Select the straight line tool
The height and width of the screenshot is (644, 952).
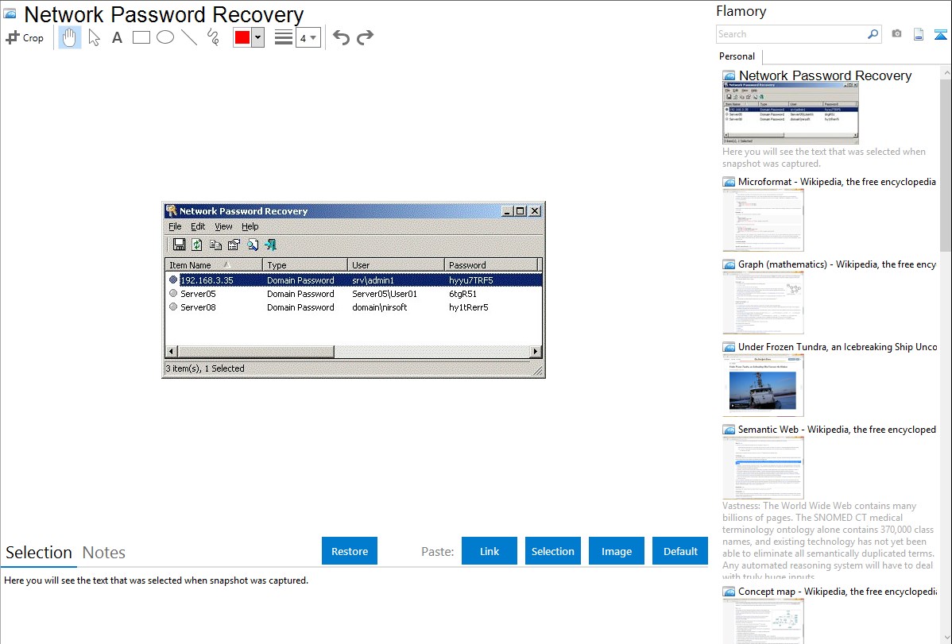point(189,37)
